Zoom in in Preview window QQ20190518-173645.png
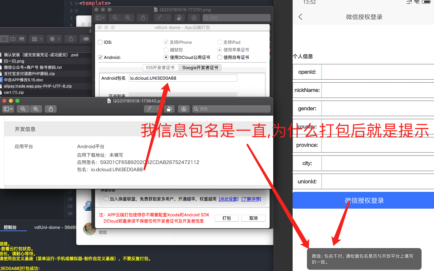This screenshot has height=271, width=434. pos(36,109)
